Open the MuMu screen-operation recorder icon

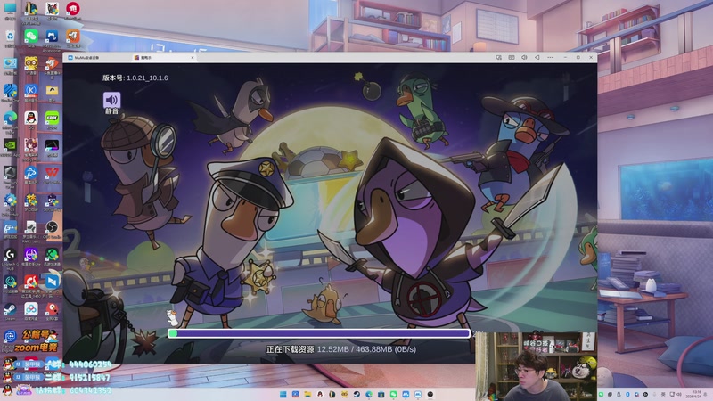point(499,58)
